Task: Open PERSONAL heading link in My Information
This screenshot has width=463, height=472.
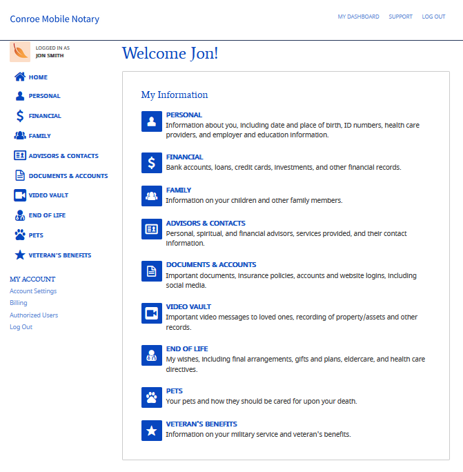Action: [184, 115]
